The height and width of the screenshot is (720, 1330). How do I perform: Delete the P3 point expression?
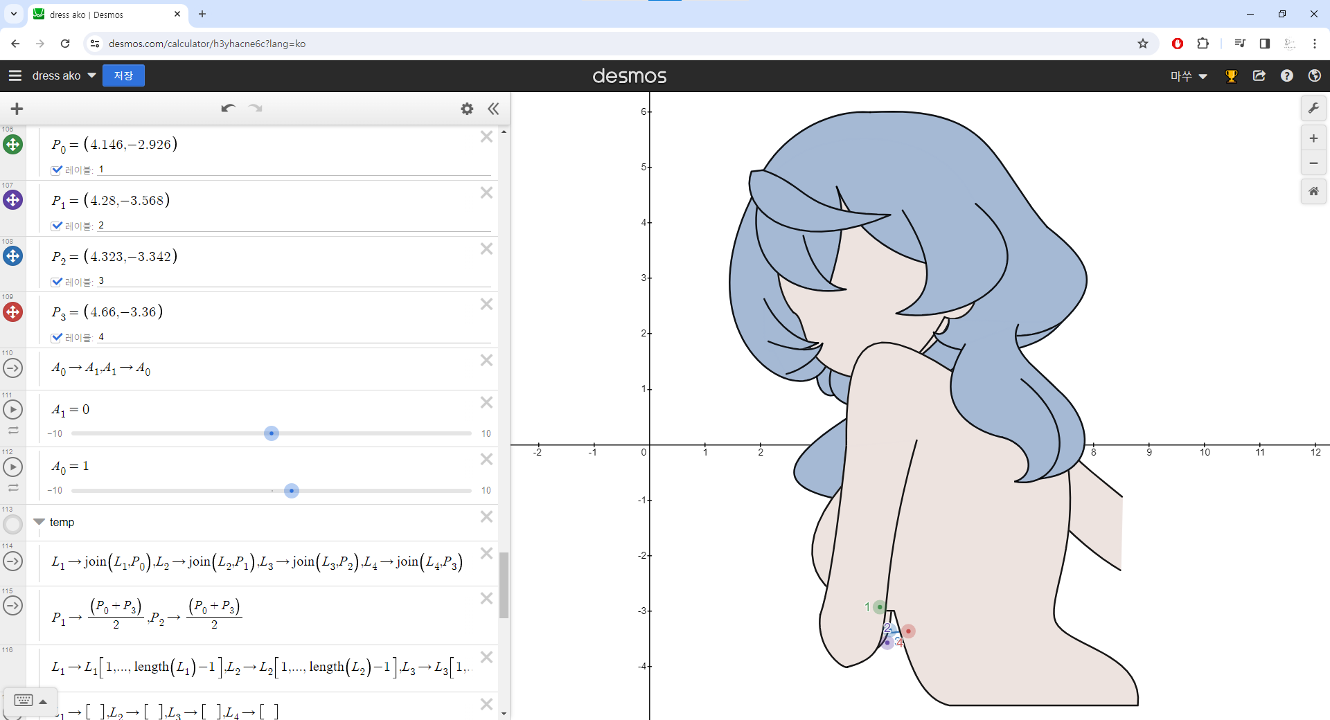point(486,304)
